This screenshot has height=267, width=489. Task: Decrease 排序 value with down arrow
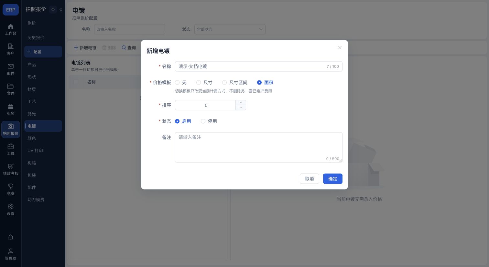[x=241, y=108]
